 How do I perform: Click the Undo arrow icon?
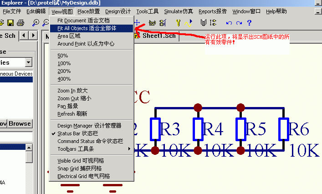229,23
